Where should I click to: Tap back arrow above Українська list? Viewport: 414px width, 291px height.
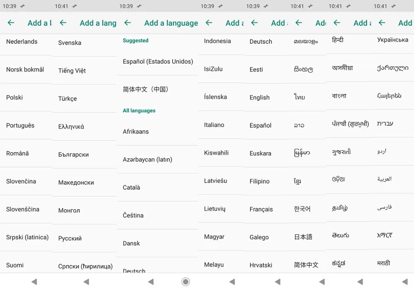click(382, 23)
